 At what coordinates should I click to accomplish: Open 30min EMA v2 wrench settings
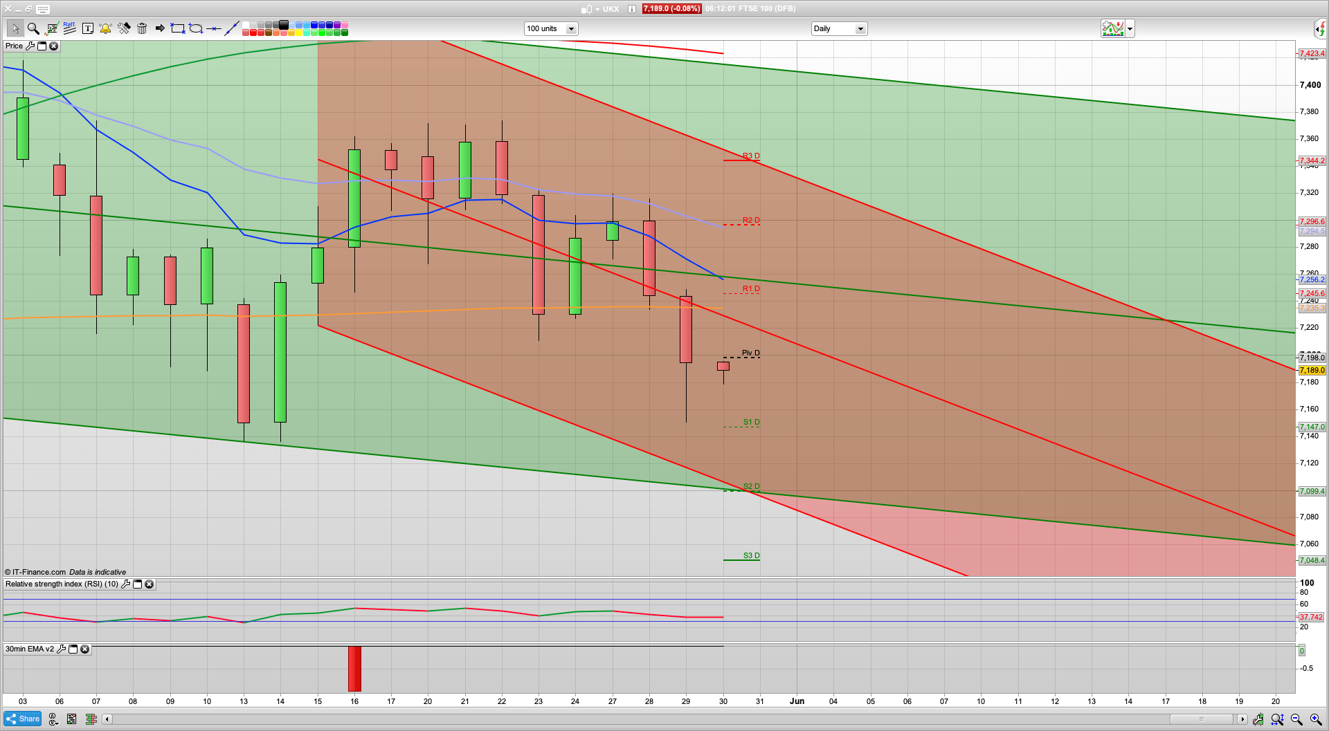(61, 649)
